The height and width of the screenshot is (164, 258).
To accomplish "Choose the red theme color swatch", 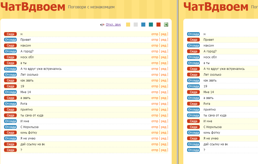I will 158,25.
